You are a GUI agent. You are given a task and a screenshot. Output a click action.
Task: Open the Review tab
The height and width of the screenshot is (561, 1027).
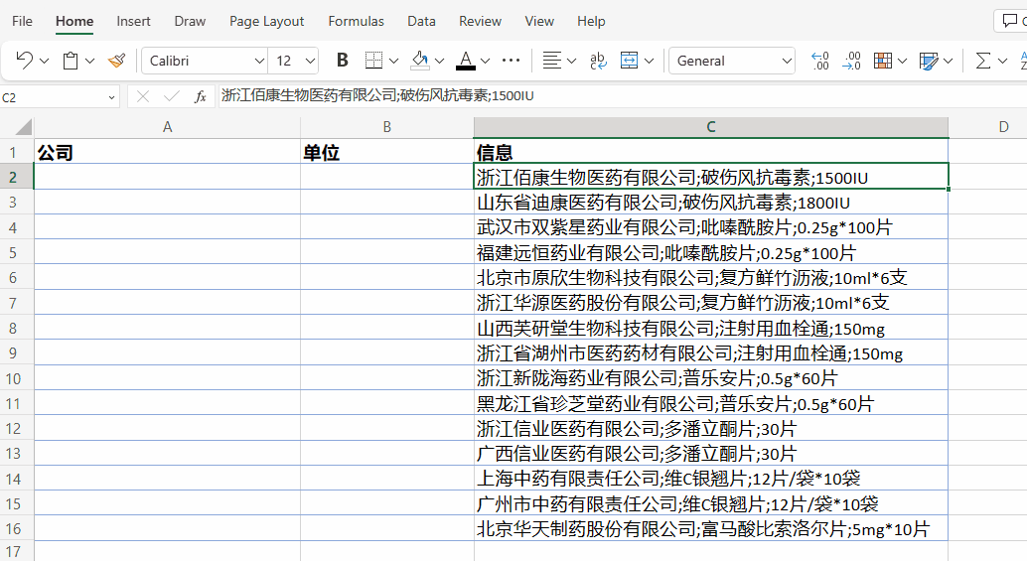coord(480,21)
